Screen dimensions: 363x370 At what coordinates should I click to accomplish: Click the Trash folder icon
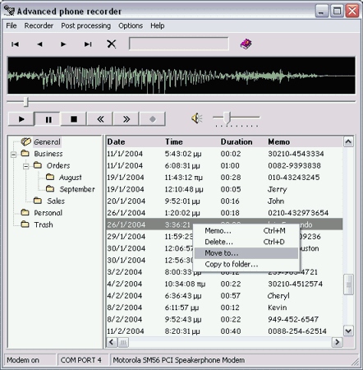tap(25, 224)
